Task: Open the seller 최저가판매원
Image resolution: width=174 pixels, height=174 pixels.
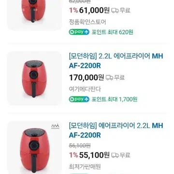Action: point(85,167)
